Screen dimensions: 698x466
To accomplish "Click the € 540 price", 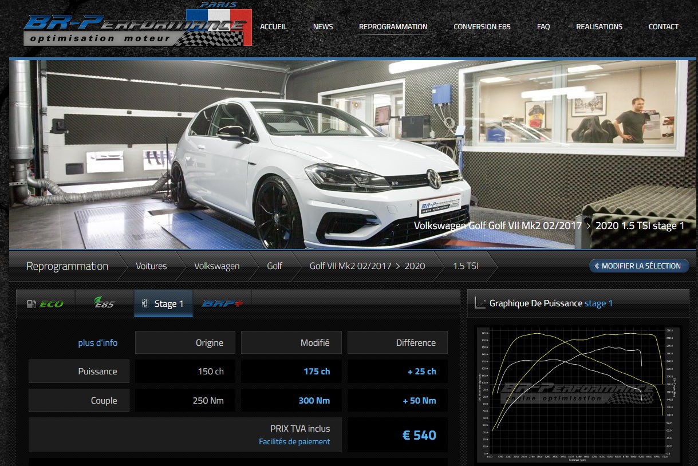I will pyautogui.click(x=419, y=435).
